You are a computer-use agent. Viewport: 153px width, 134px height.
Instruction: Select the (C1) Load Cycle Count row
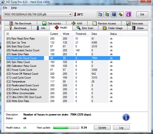tap(63, 78)
